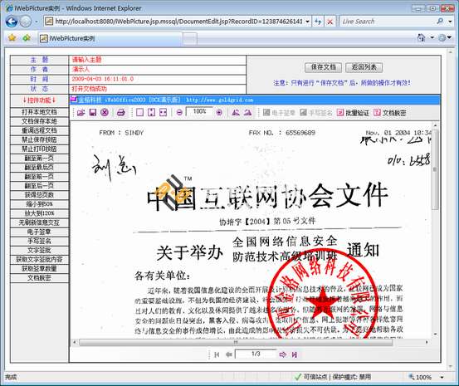Click the 文档保存本地 sidebar button

(39, 121)
